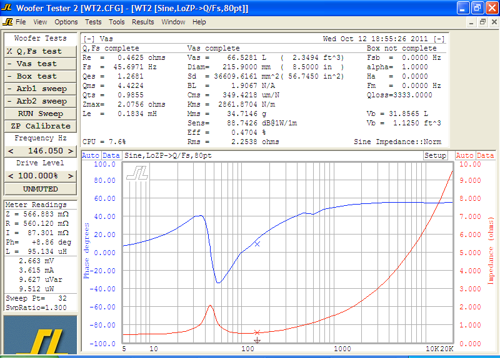Start the Vas test
Image resolution: width=500 pixels, height=358 pixels.
[40, 64]
